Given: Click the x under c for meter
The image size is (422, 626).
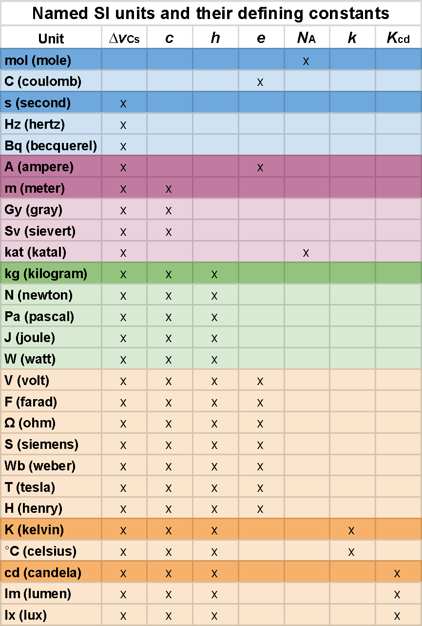Looking at the screenshot, I should (169, 189).
